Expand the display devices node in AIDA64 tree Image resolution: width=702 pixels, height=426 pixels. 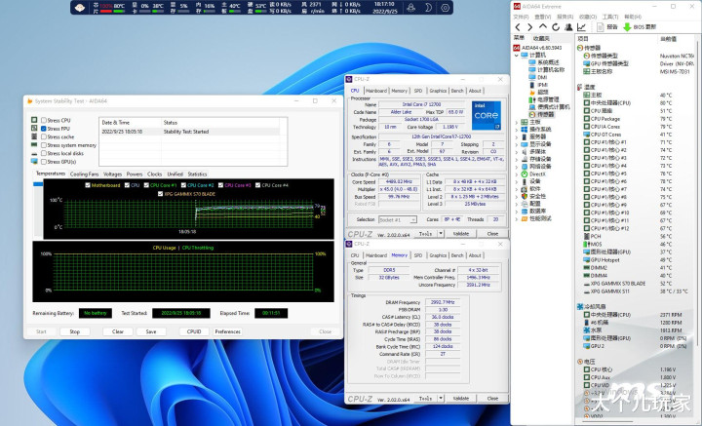pyautogui.click(x=517, y=144)
